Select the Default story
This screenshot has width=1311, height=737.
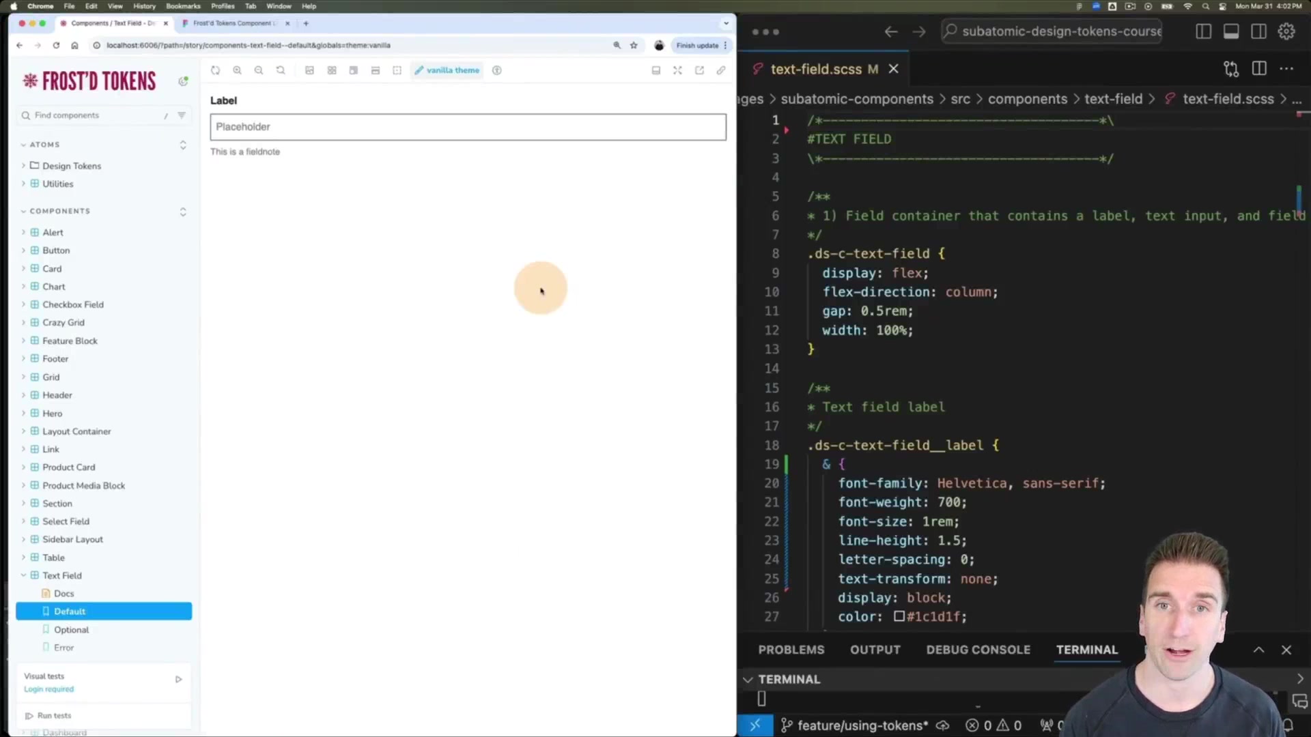(x=104, y=611)
